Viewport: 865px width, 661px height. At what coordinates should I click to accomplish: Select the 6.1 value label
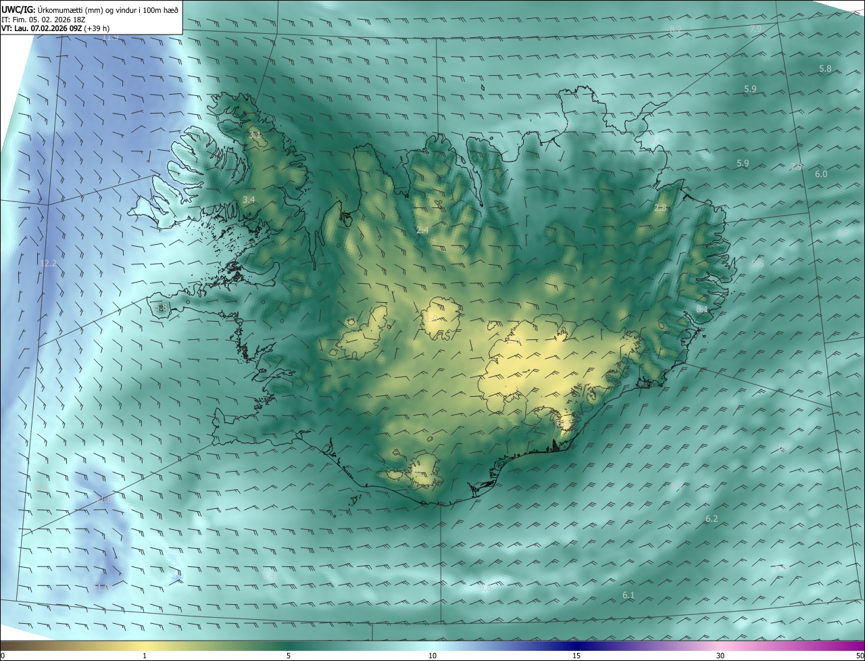click(x=628, y=595)
